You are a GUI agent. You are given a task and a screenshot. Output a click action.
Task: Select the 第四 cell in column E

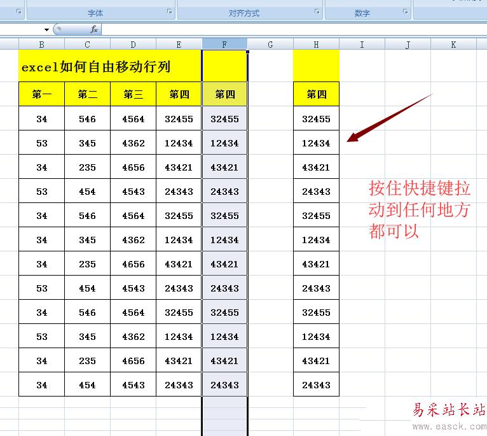click(179, 94)
